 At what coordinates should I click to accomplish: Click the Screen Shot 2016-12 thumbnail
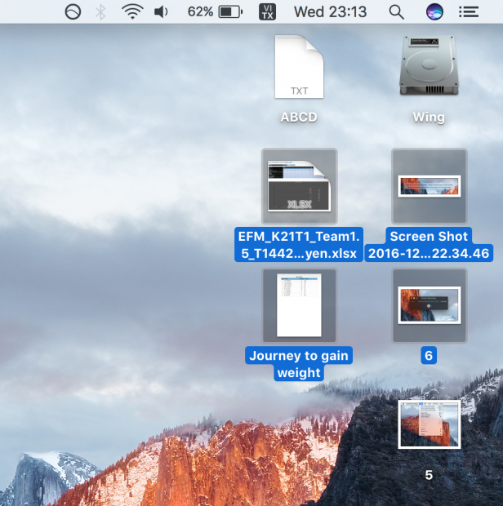429,186
